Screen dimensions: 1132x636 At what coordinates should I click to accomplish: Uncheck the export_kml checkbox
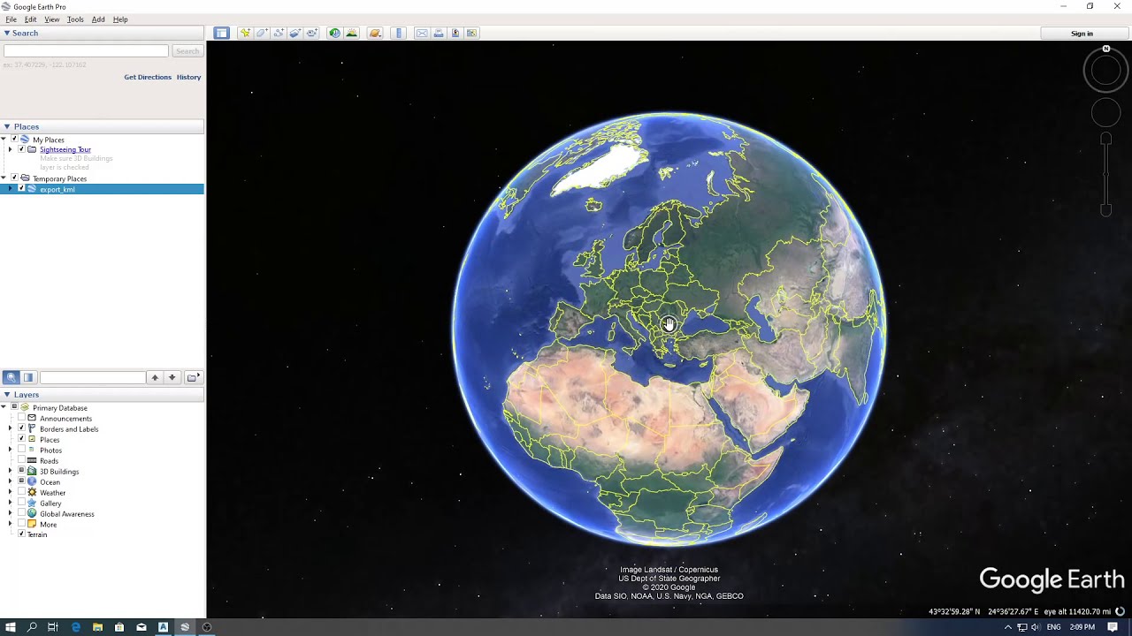click(21, 189)
